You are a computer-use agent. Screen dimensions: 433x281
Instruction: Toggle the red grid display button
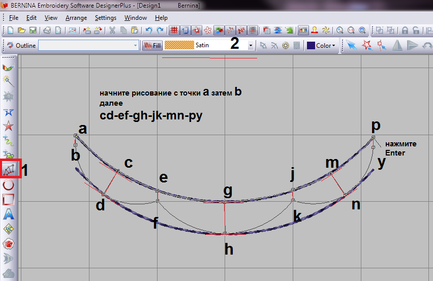click(x=174, y=30)
